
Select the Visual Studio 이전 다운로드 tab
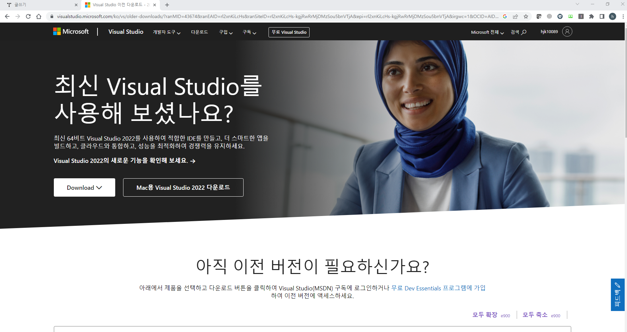pos(120,5)
